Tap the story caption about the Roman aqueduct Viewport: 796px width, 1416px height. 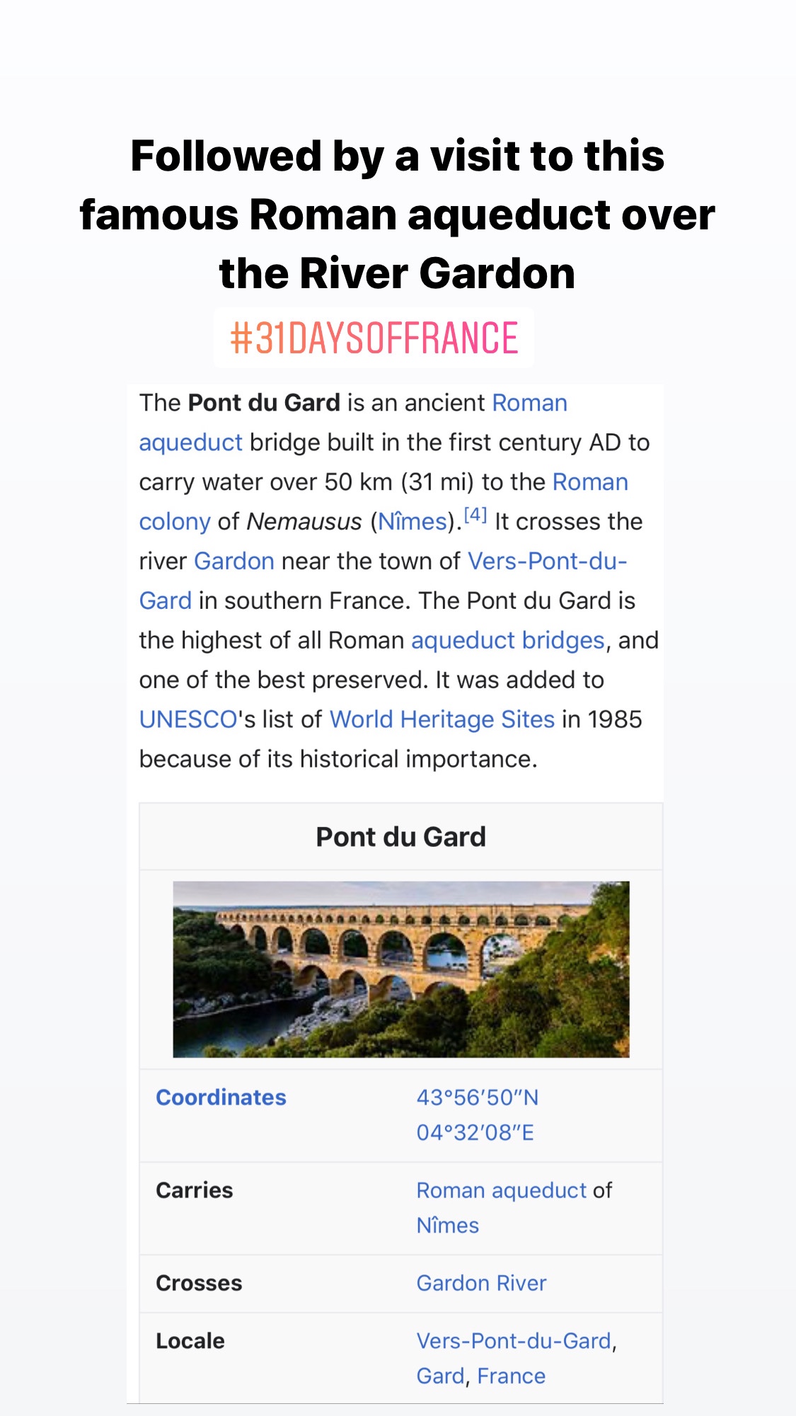398,215
